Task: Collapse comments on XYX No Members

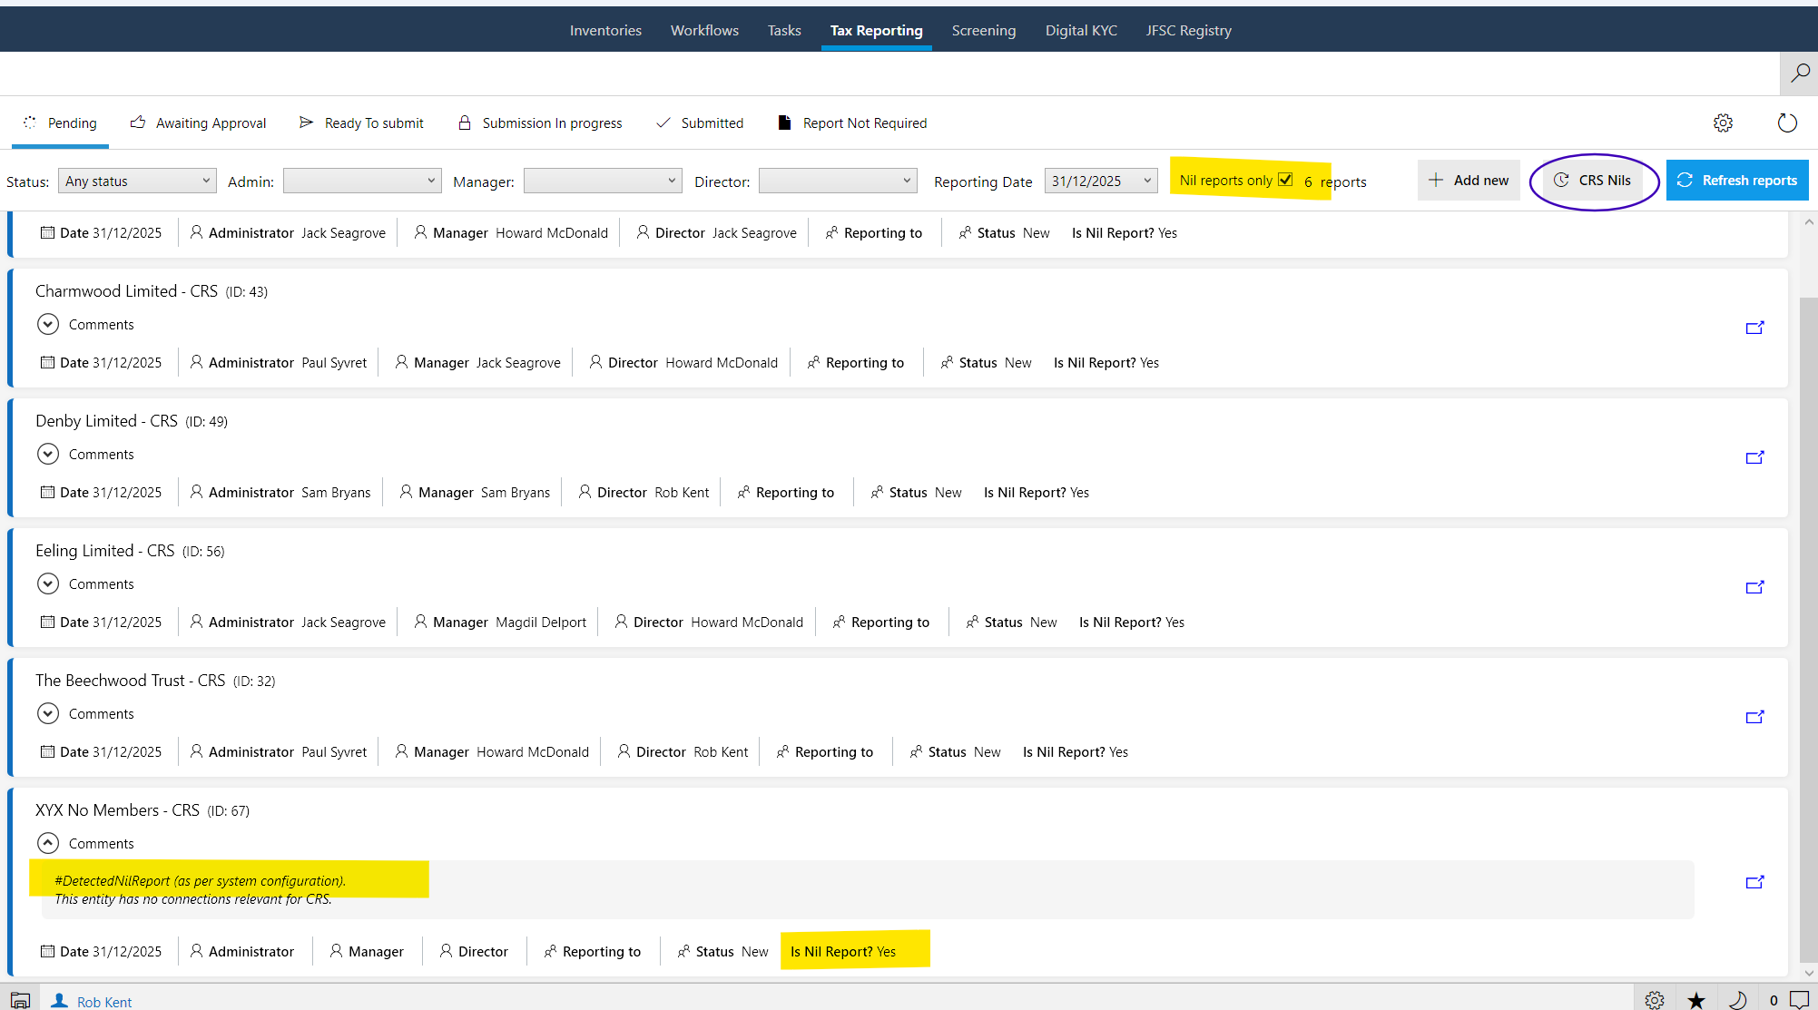Action: [x=47, y=842]
